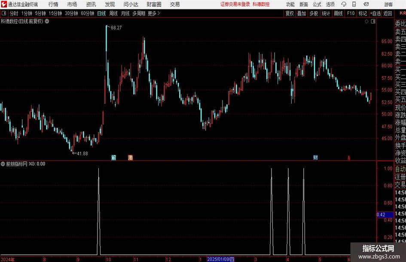406x262 pixels.
Task: Toggle the left panel icon before 分时
Action: (4, 13)
